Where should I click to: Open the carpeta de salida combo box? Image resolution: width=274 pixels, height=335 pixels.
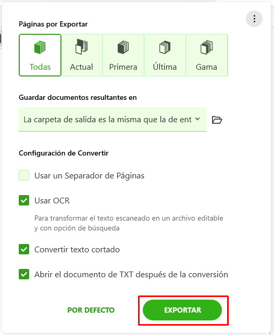(113, 120)
